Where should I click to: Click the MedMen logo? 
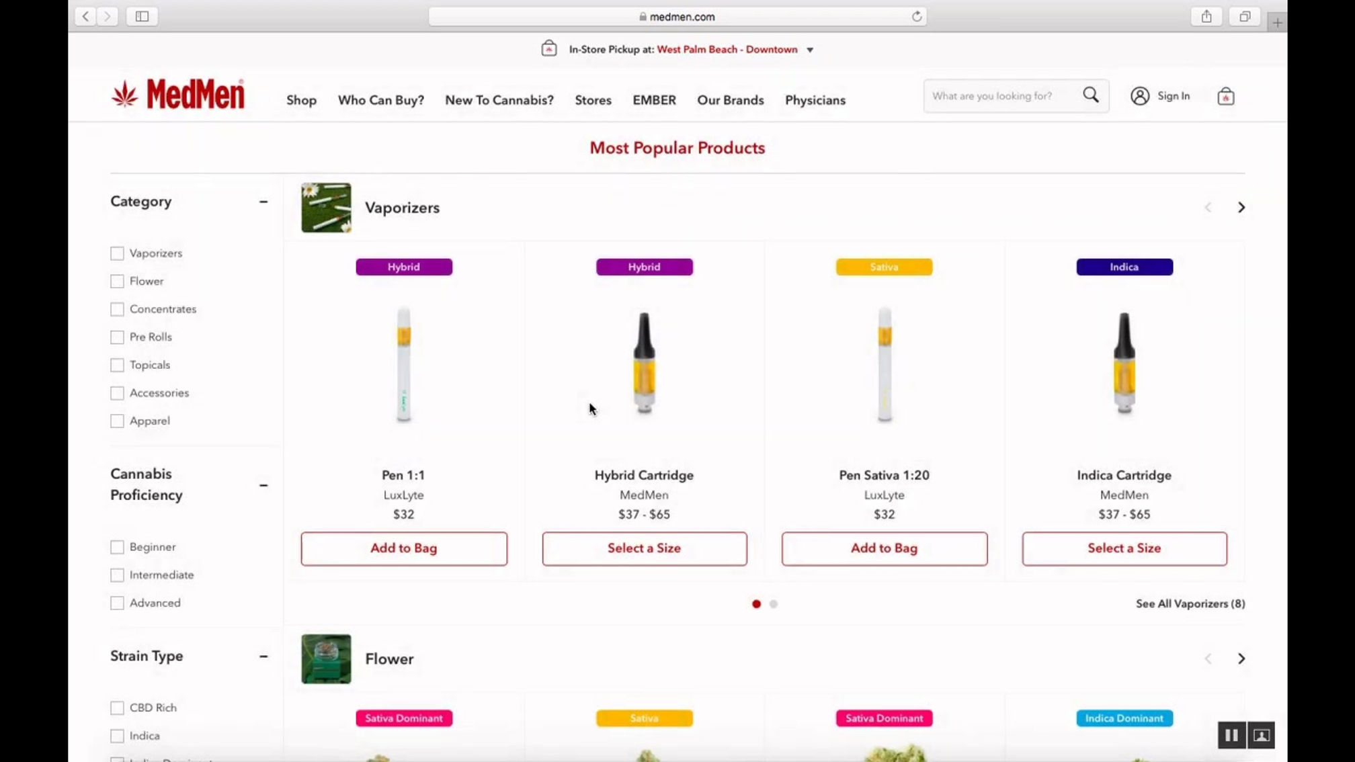(178, 94)
